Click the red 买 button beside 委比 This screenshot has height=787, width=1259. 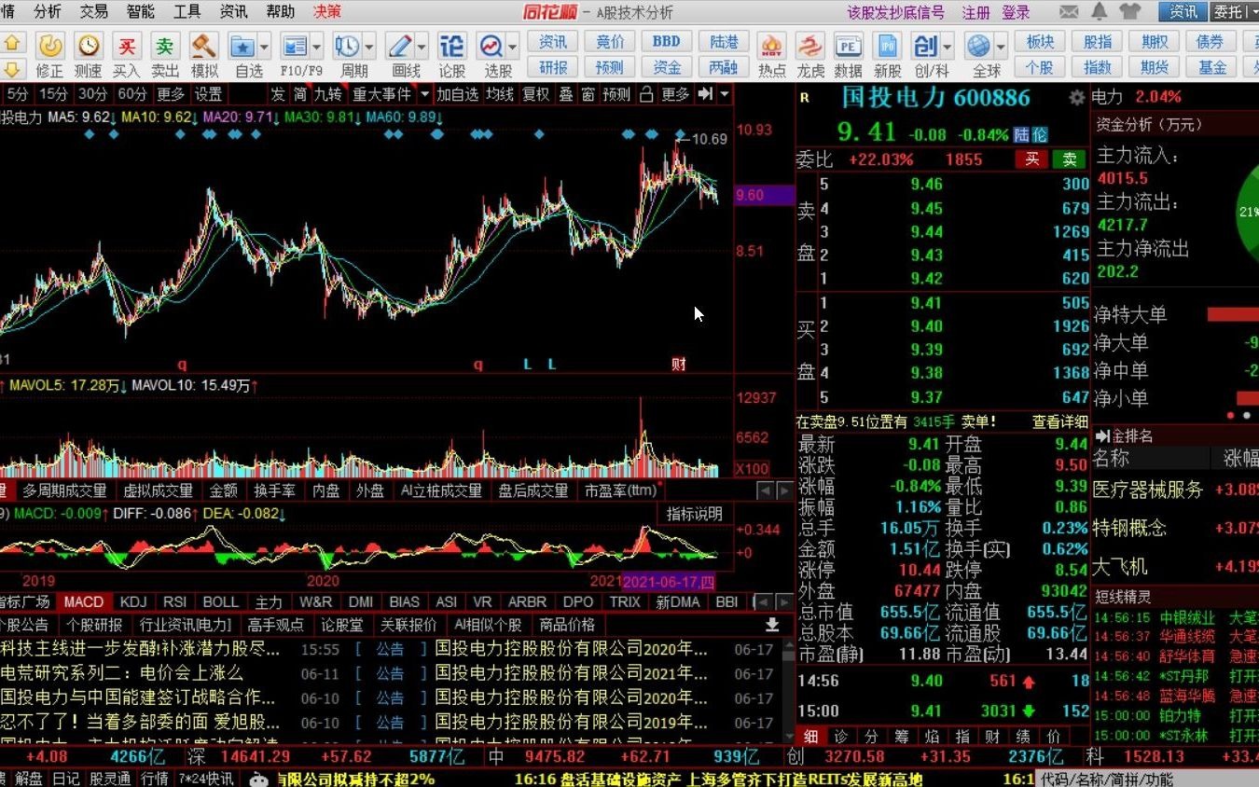[x=1031, y=159]
